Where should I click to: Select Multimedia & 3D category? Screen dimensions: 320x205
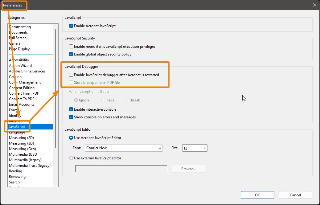(x=23, y=154)
